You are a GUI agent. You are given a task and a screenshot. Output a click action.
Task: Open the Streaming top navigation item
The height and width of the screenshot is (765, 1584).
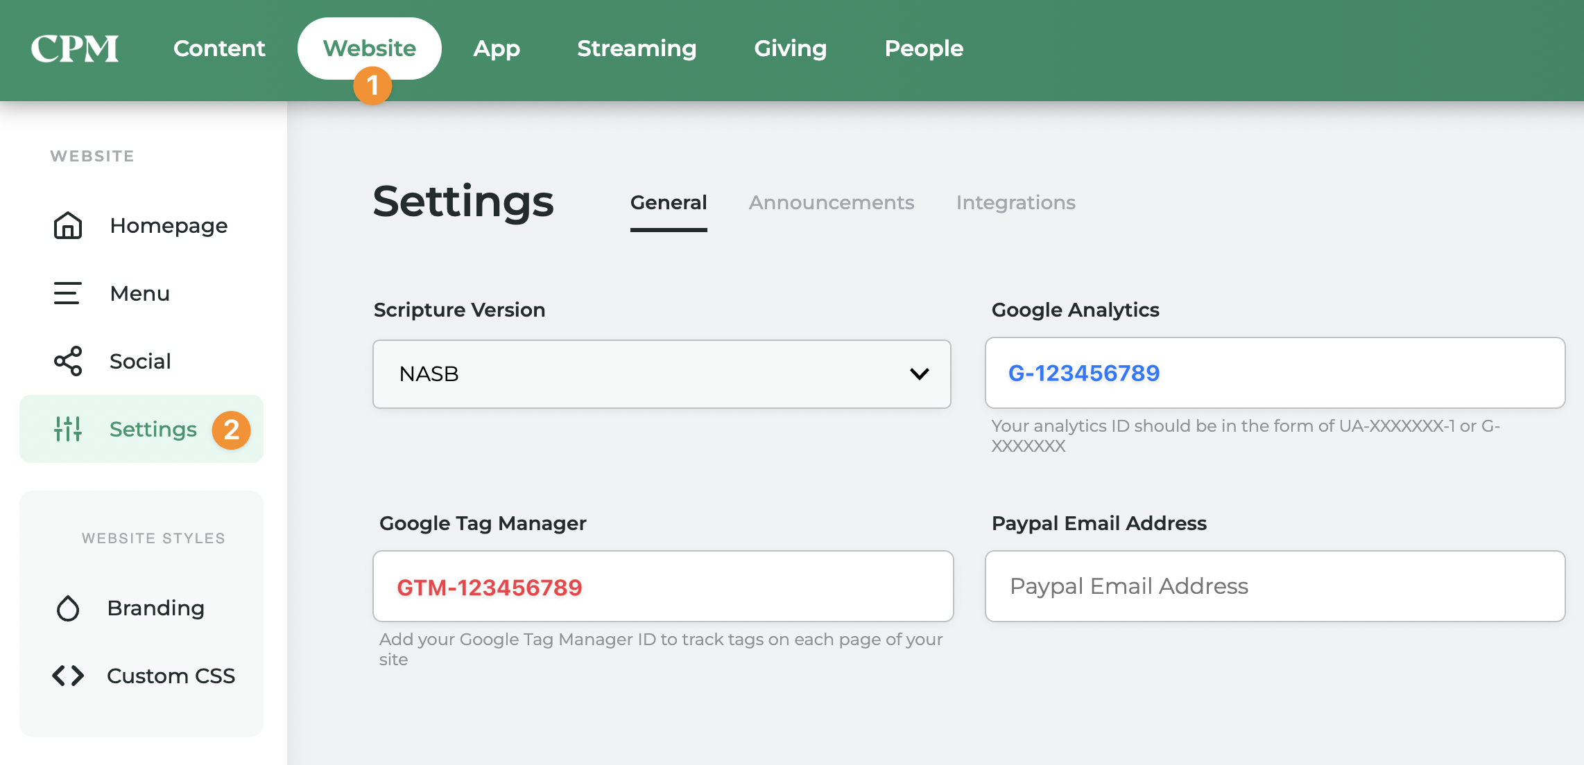click(636, 49)
